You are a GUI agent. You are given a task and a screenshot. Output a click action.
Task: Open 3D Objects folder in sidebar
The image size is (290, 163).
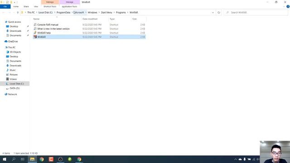(15, 52)
